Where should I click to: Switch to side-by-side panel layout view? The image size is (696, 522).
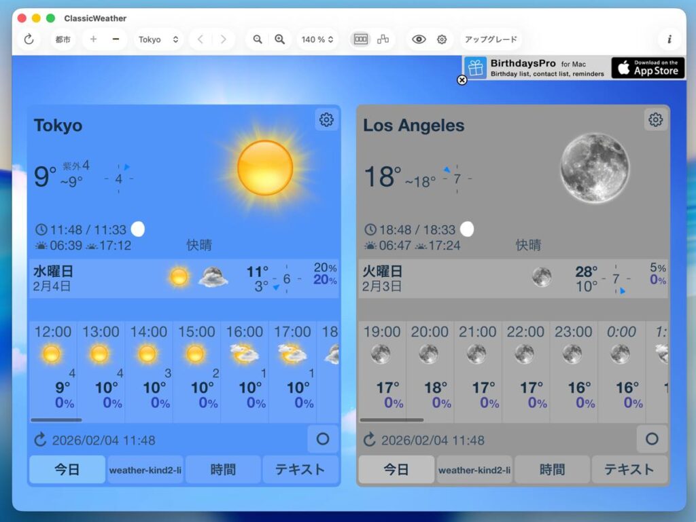(x=361, y=39)
